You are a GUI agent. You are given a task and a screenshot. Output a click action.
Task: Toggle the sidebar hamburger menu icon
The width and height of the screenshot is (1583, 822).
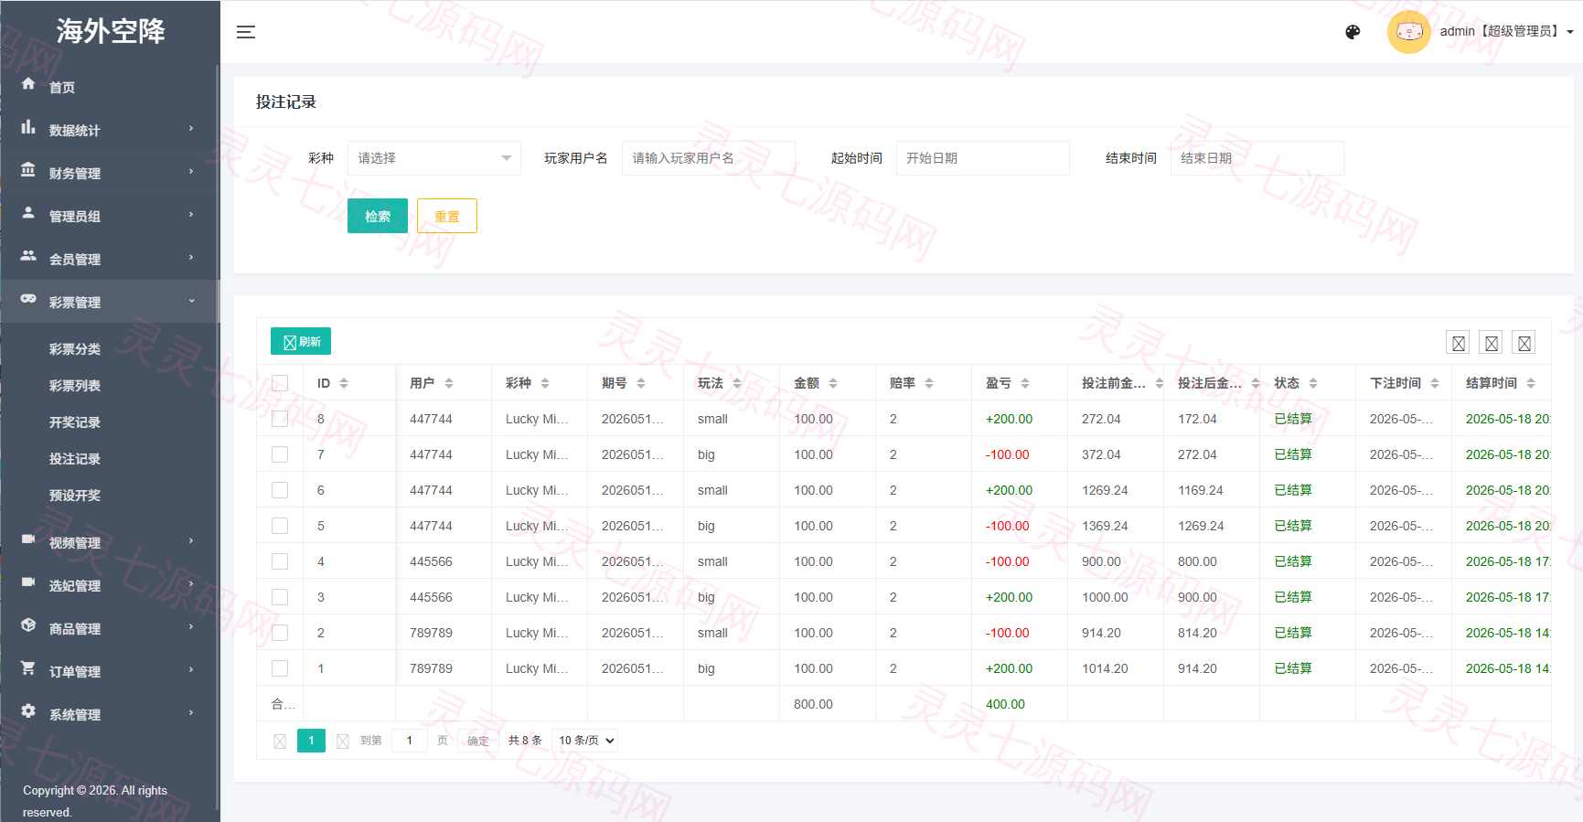(x=246, y=32)
